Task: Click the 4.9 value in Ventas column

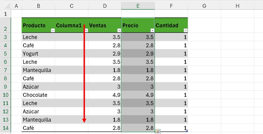Action: tap(116, 95)
